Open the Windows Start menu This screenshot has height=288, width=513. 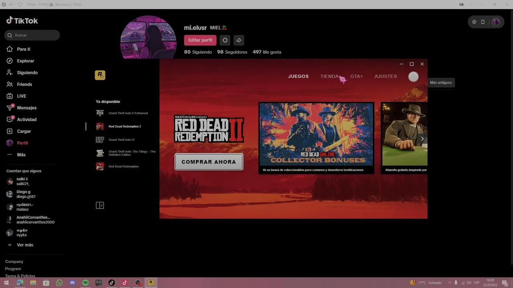(x=6, y=283)
